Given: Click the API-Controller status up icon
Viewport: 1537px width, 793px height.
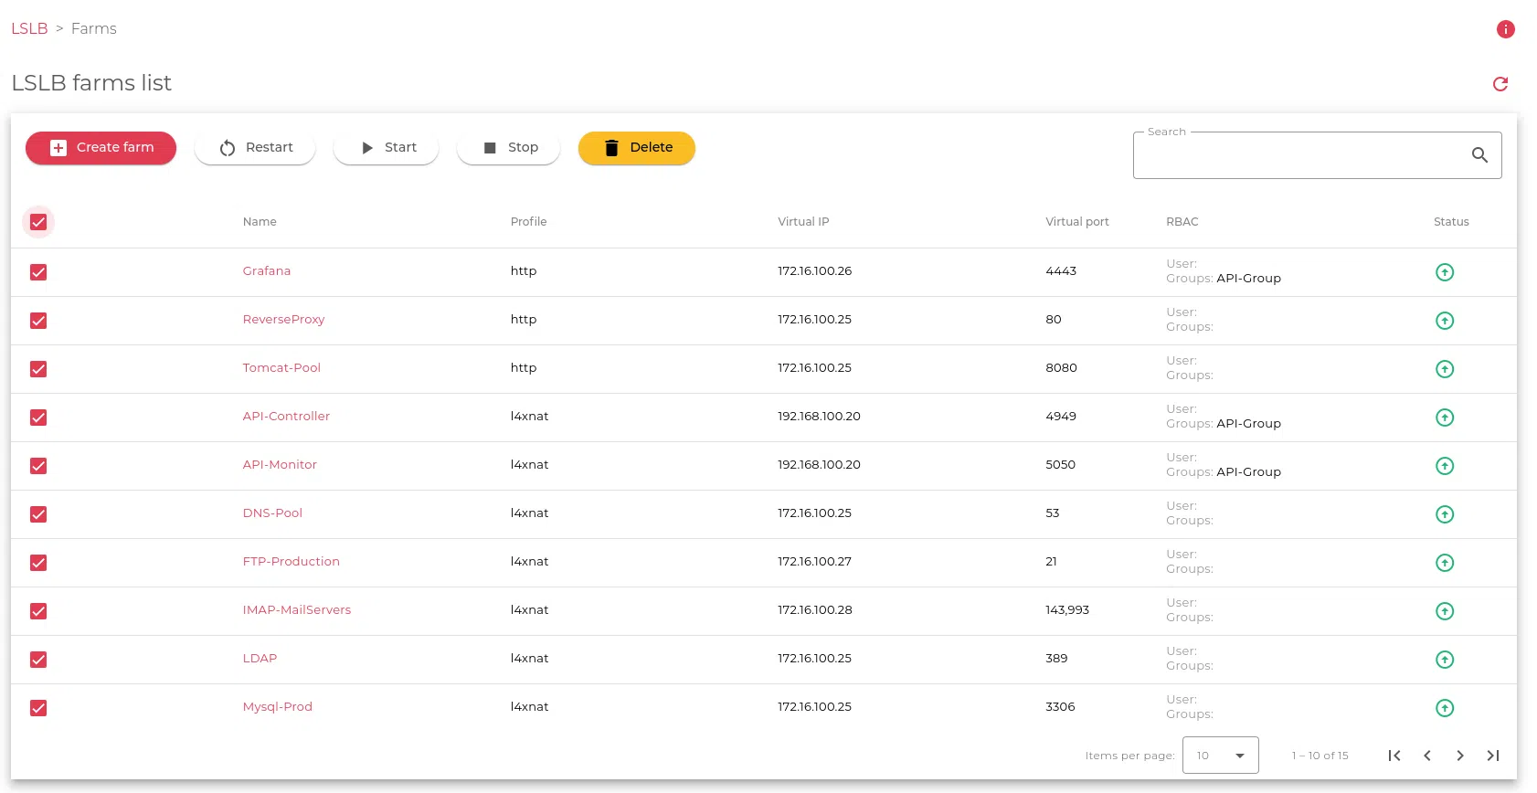Looking at the screenshot, I should tap(1444, 418).
